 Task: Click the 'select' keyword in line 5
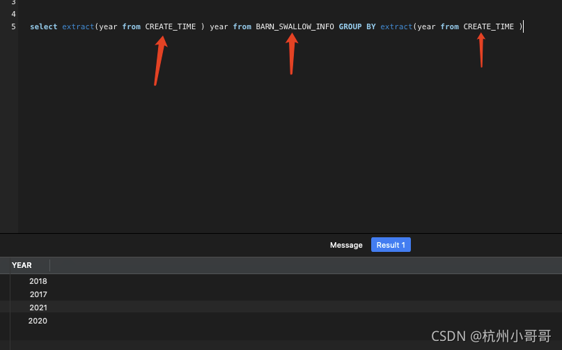click(x=43, y=26)
